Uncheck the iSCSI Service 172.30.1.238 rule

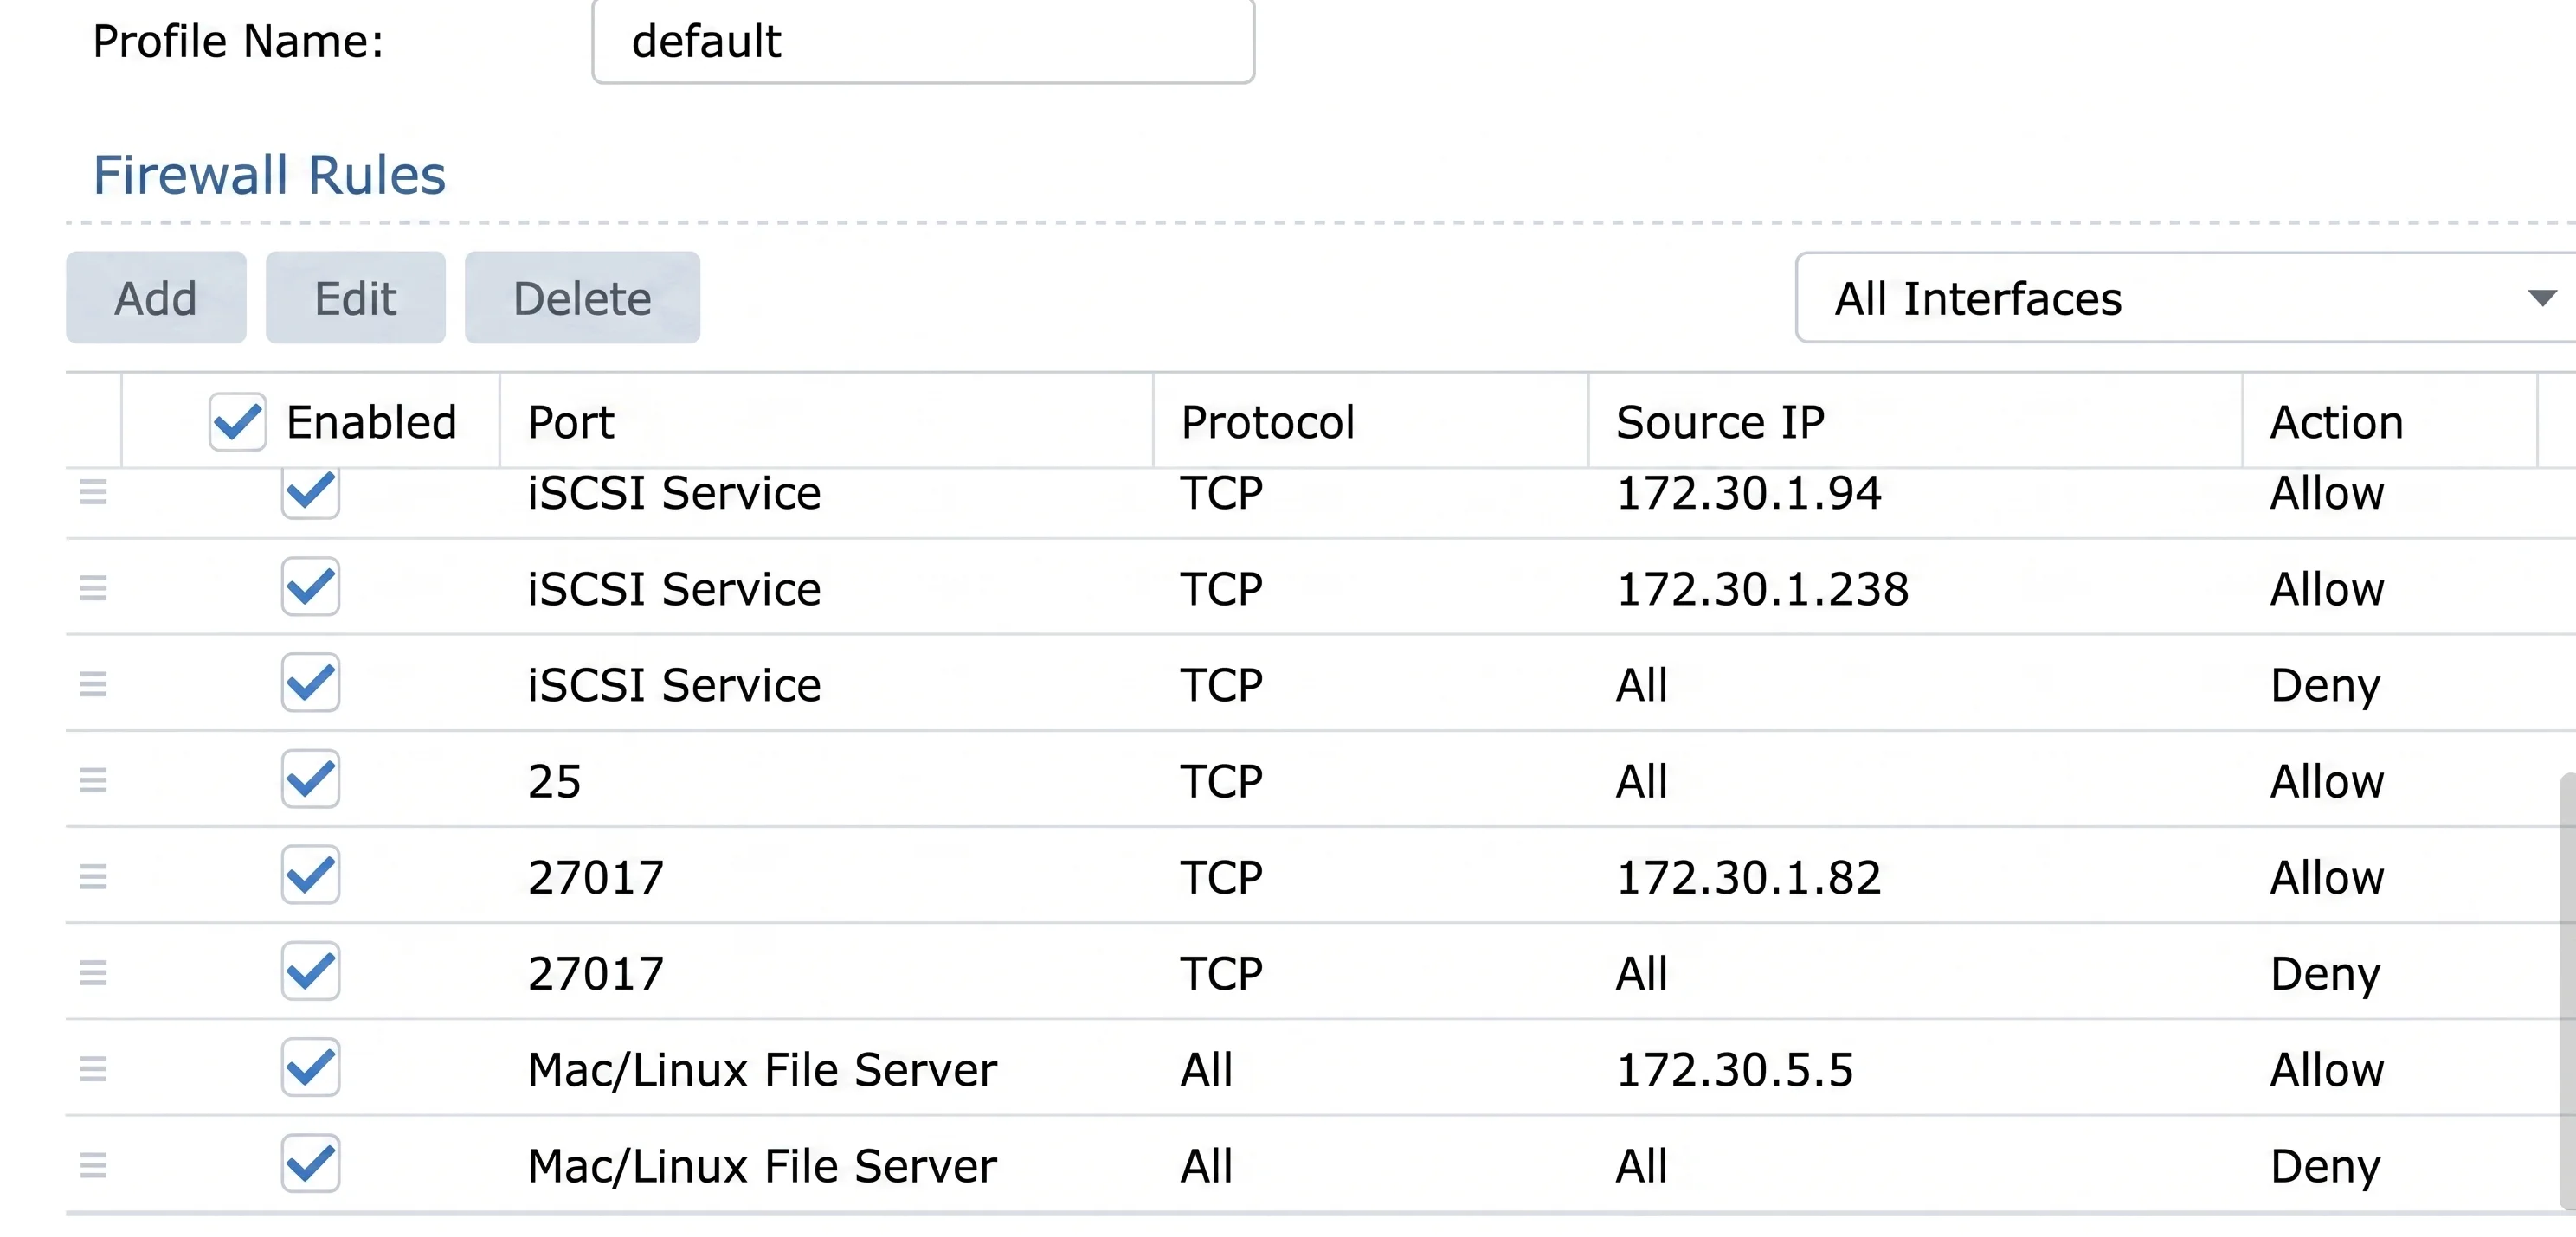[x=310, y=587]
